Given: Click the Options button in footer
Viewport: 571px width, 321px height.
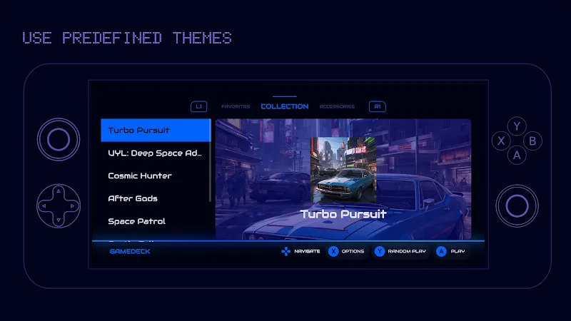Looking at the screenshot, I should pyautogui.click(x=333, y=251).
